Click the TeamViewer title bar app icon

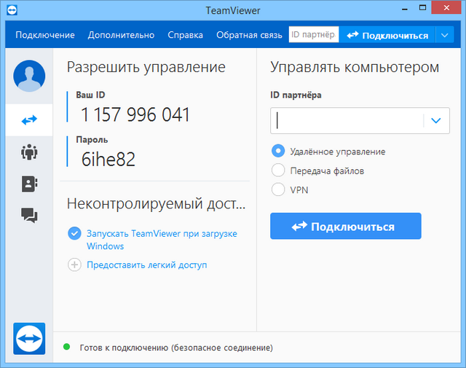12,10
